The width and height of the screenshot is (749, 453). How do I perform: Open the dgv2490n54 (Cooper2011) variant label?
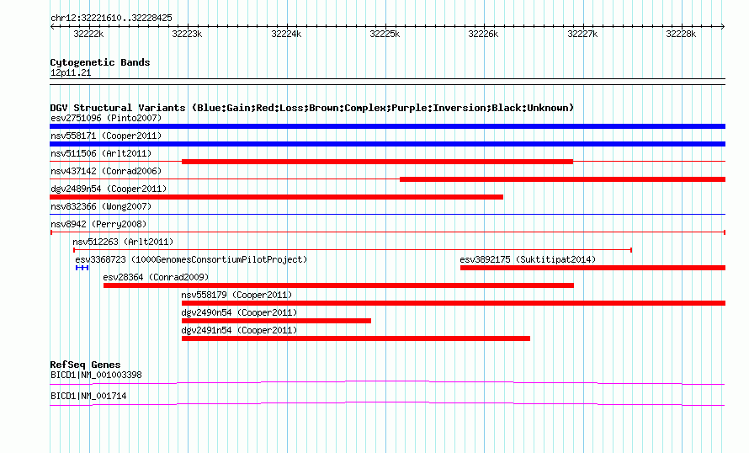pos(239,312)
